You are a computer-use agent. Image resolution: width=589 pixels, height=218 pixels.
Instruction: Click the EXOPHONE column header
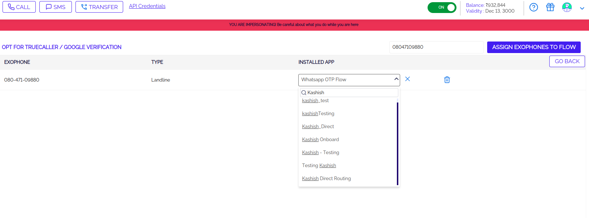[17, 62]
